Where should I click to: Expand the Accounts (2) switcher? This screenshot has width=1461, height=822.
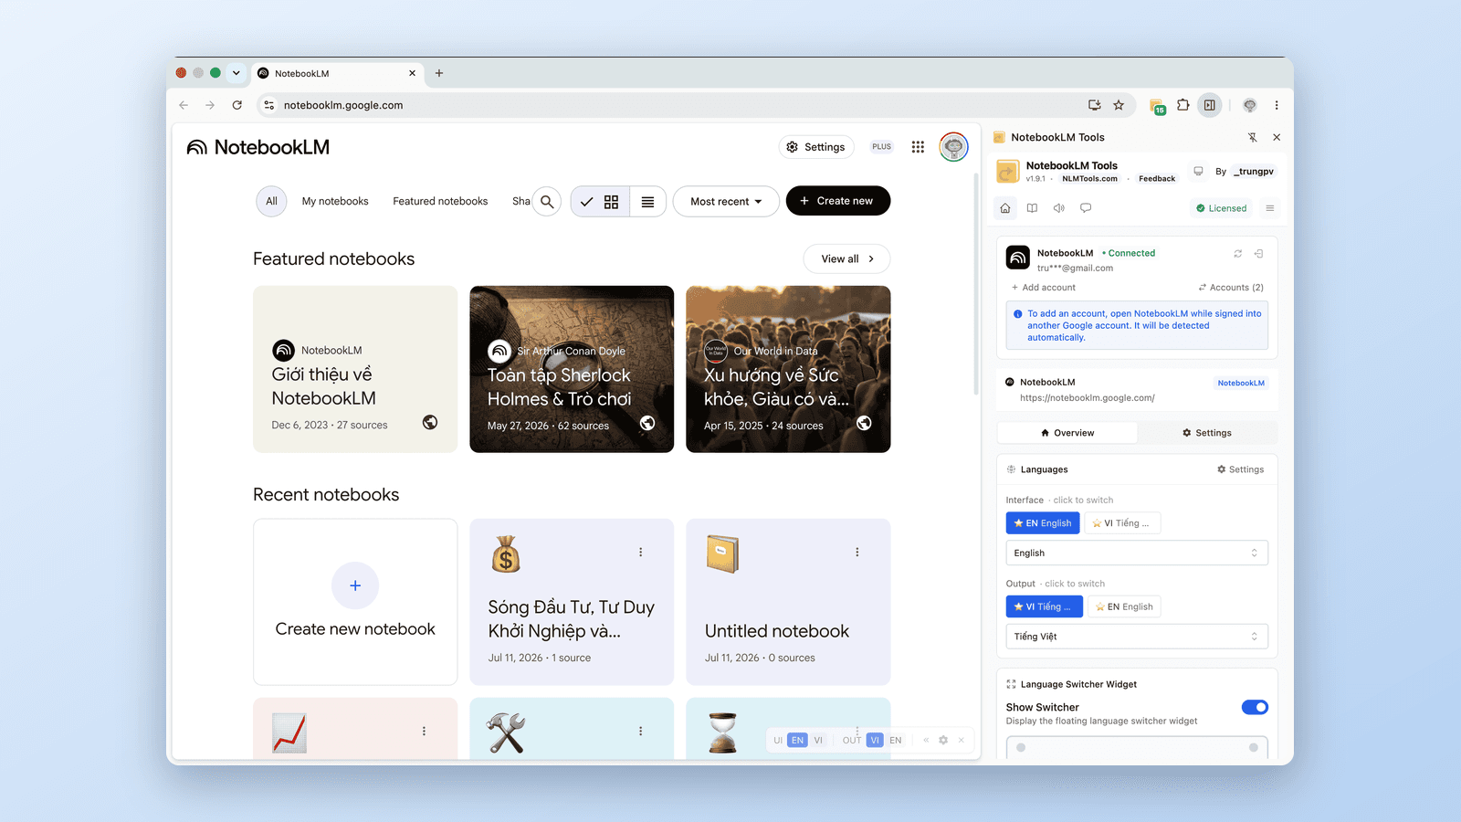tap(1231, 288)
